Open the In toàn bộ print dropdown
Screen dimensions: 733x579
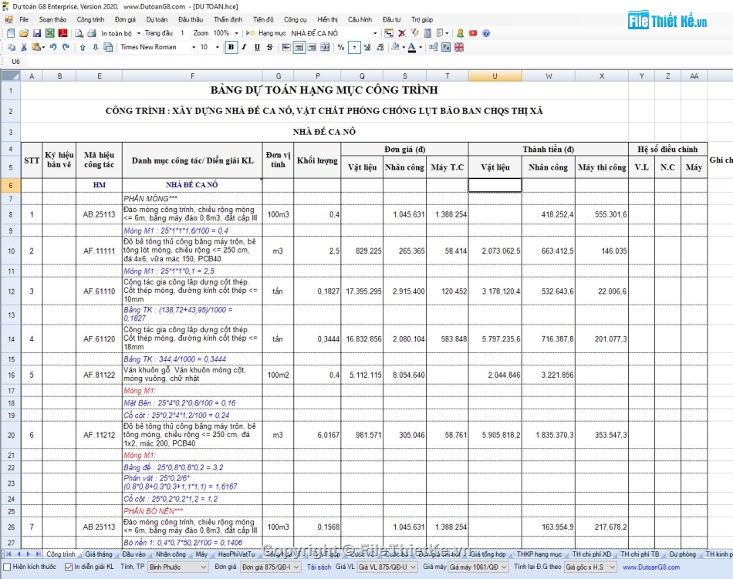139,33
